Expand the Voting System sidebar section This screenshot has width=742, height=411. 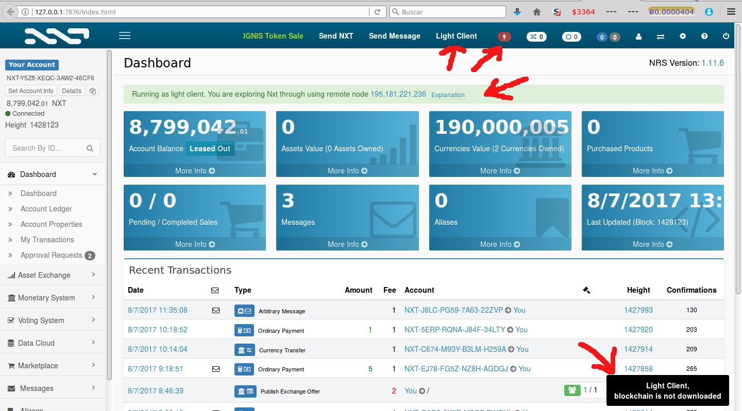pyautogui.click(x=53, y=320)
